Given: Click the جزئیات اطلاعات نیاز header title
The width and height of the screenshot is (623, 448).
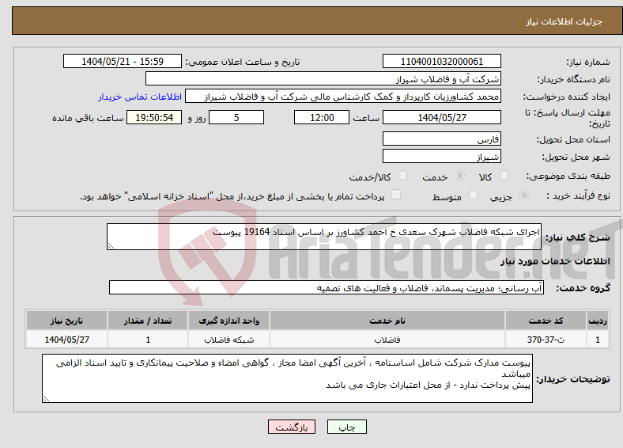Looking at the screenshot, I should click(x=564, y=21).
